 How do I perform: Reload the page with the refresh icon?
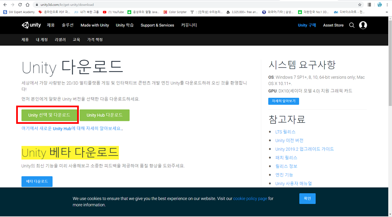pos(20,5)
